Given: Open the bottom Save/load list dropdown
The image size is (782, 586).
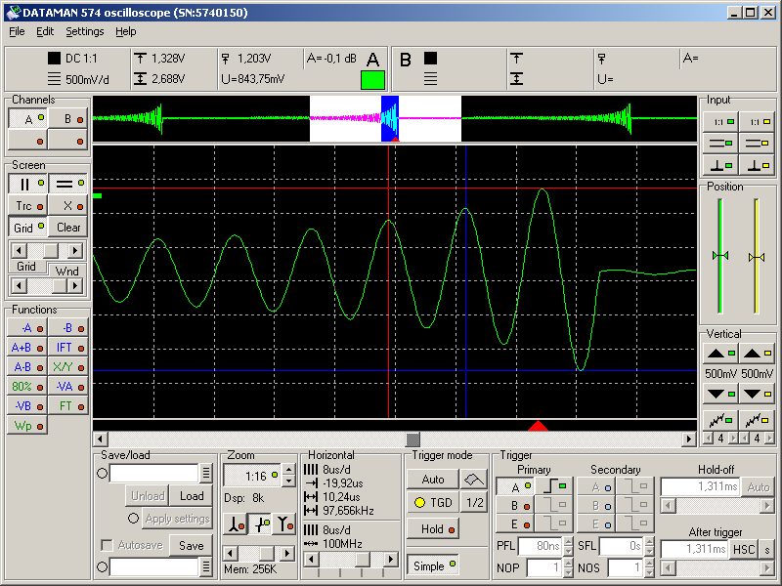Looking at the screenshot, I should click(x=205, y=566).
